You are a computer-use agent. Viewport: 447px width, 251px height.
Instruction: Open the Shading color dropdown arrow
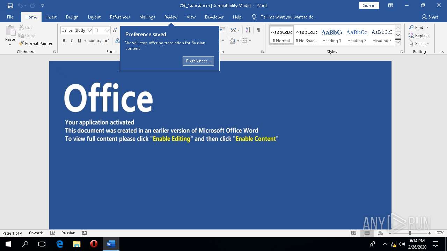click(238, 41)
